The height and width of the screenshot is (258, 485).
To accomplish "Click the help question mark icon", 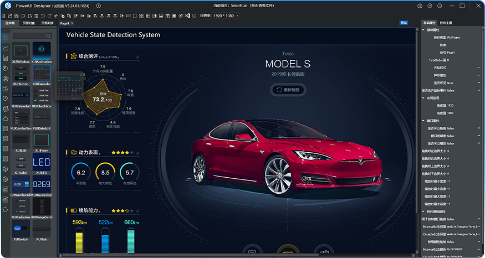I will (x=430, y=6).
